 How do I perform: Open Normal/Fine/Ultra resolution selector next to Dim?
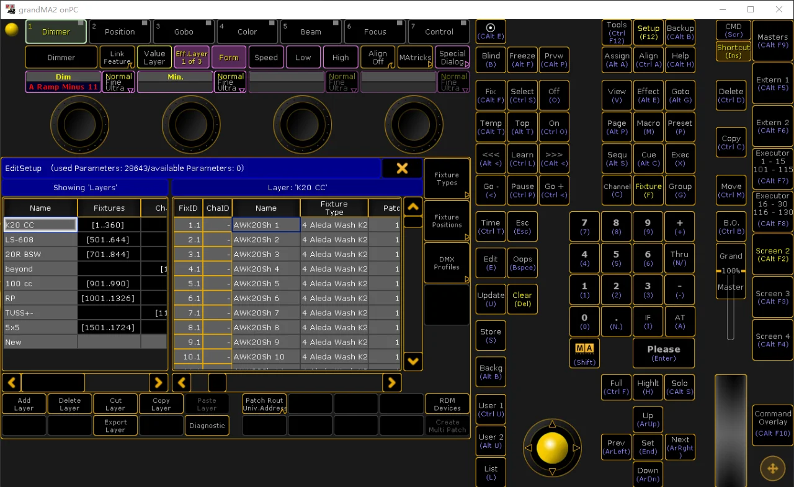[118, 82]
